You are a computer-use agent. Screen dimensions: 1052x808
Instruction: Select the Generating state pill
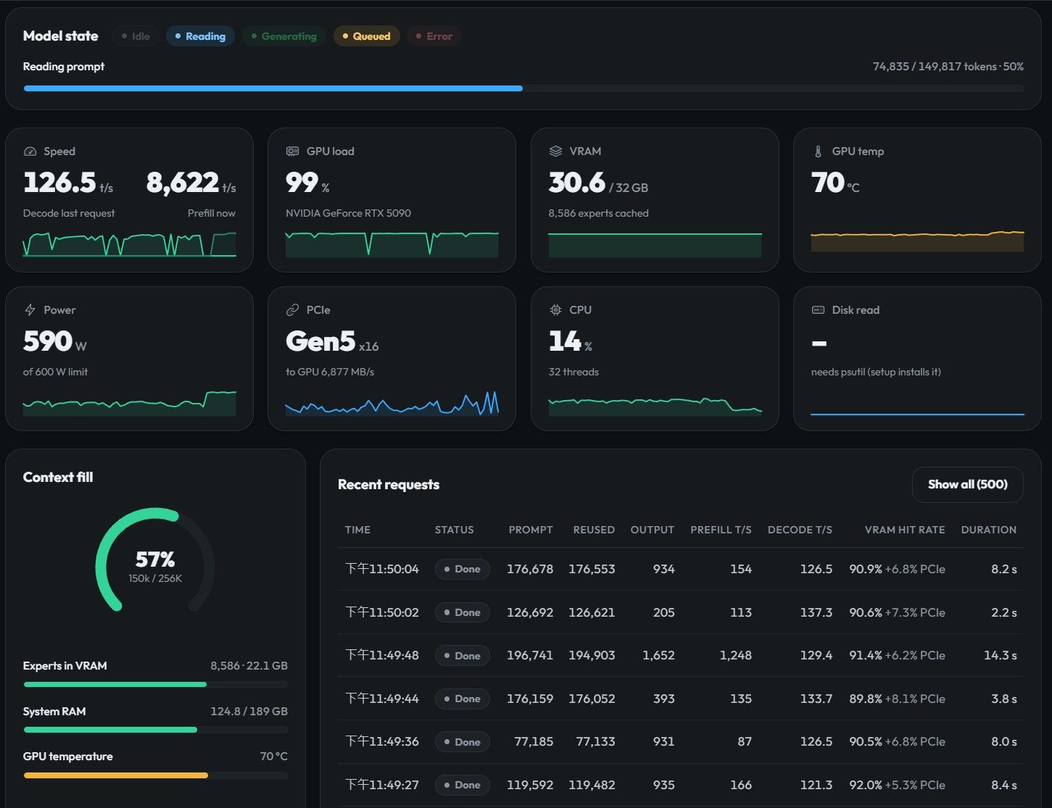(283, 36)
